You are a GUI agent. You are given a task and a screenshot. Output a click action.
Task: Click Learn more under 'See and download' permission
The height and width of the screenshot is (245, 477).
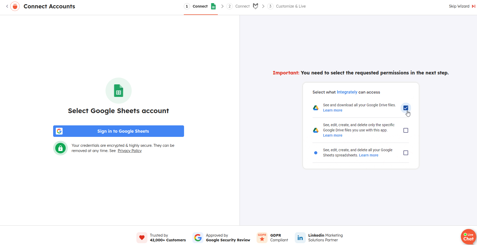332,110
